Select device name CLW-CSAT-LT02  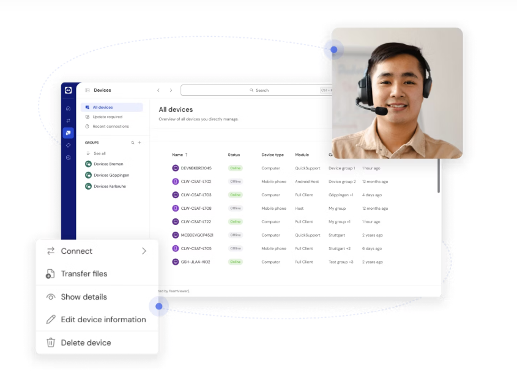click(196, 182)
